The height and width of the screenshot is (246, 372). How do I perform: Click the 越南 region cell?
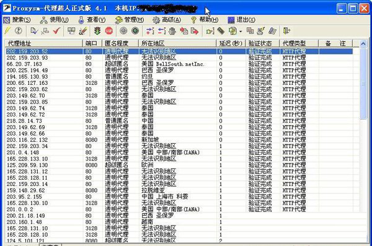[147, 222]
